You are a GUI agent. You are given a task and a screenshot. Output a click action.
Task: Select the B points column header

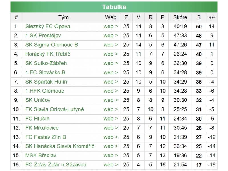click(x=199, y=17)
